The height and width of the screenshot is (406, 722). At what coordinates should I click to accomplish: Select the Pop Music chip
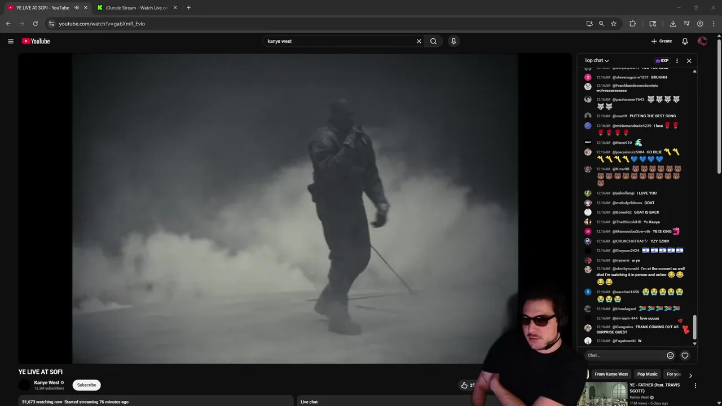[647, 374]
